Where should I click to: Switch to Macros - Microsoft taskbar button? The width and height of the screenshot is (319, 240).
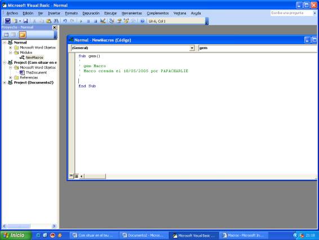coord(243,235)
